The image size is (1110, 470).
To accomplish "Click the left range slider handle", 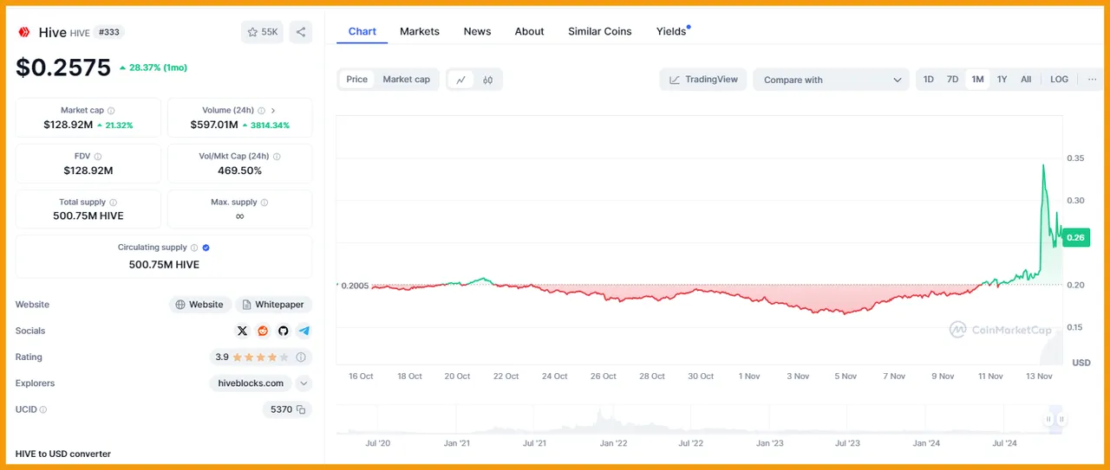I will click(1048, 419).
